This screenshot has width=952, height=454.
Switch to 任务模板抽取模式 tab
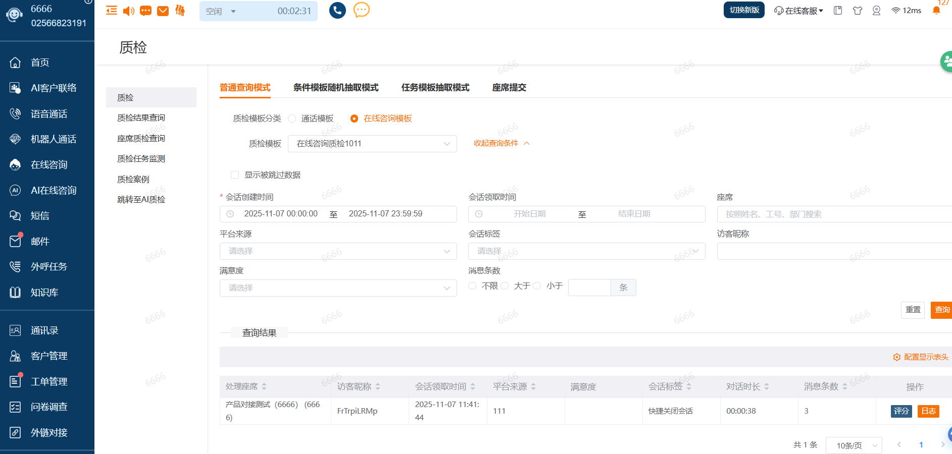pyautogui.click(x=435, y=88)
